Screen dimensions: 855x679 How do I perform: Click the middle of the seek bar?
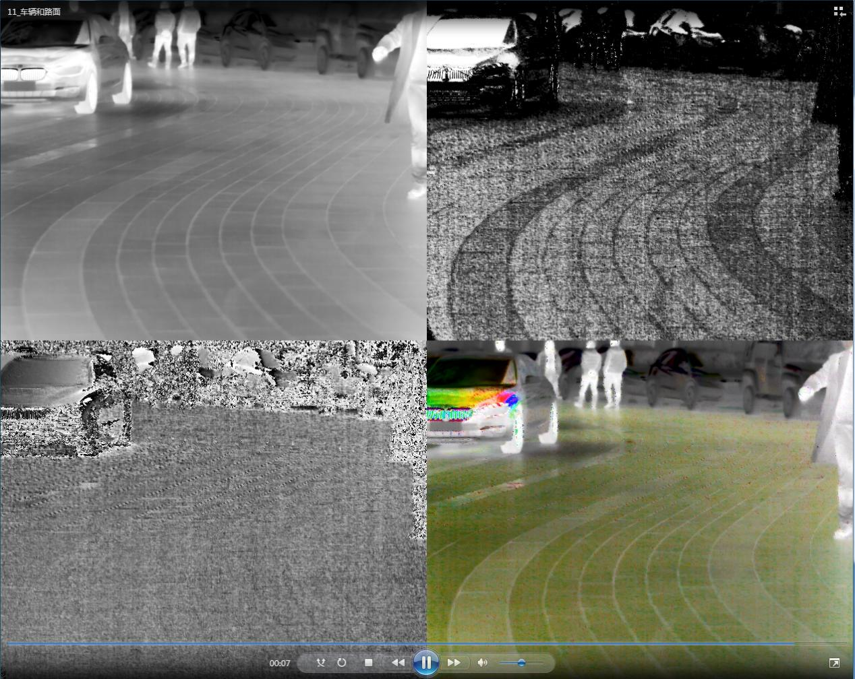(427, 644)
